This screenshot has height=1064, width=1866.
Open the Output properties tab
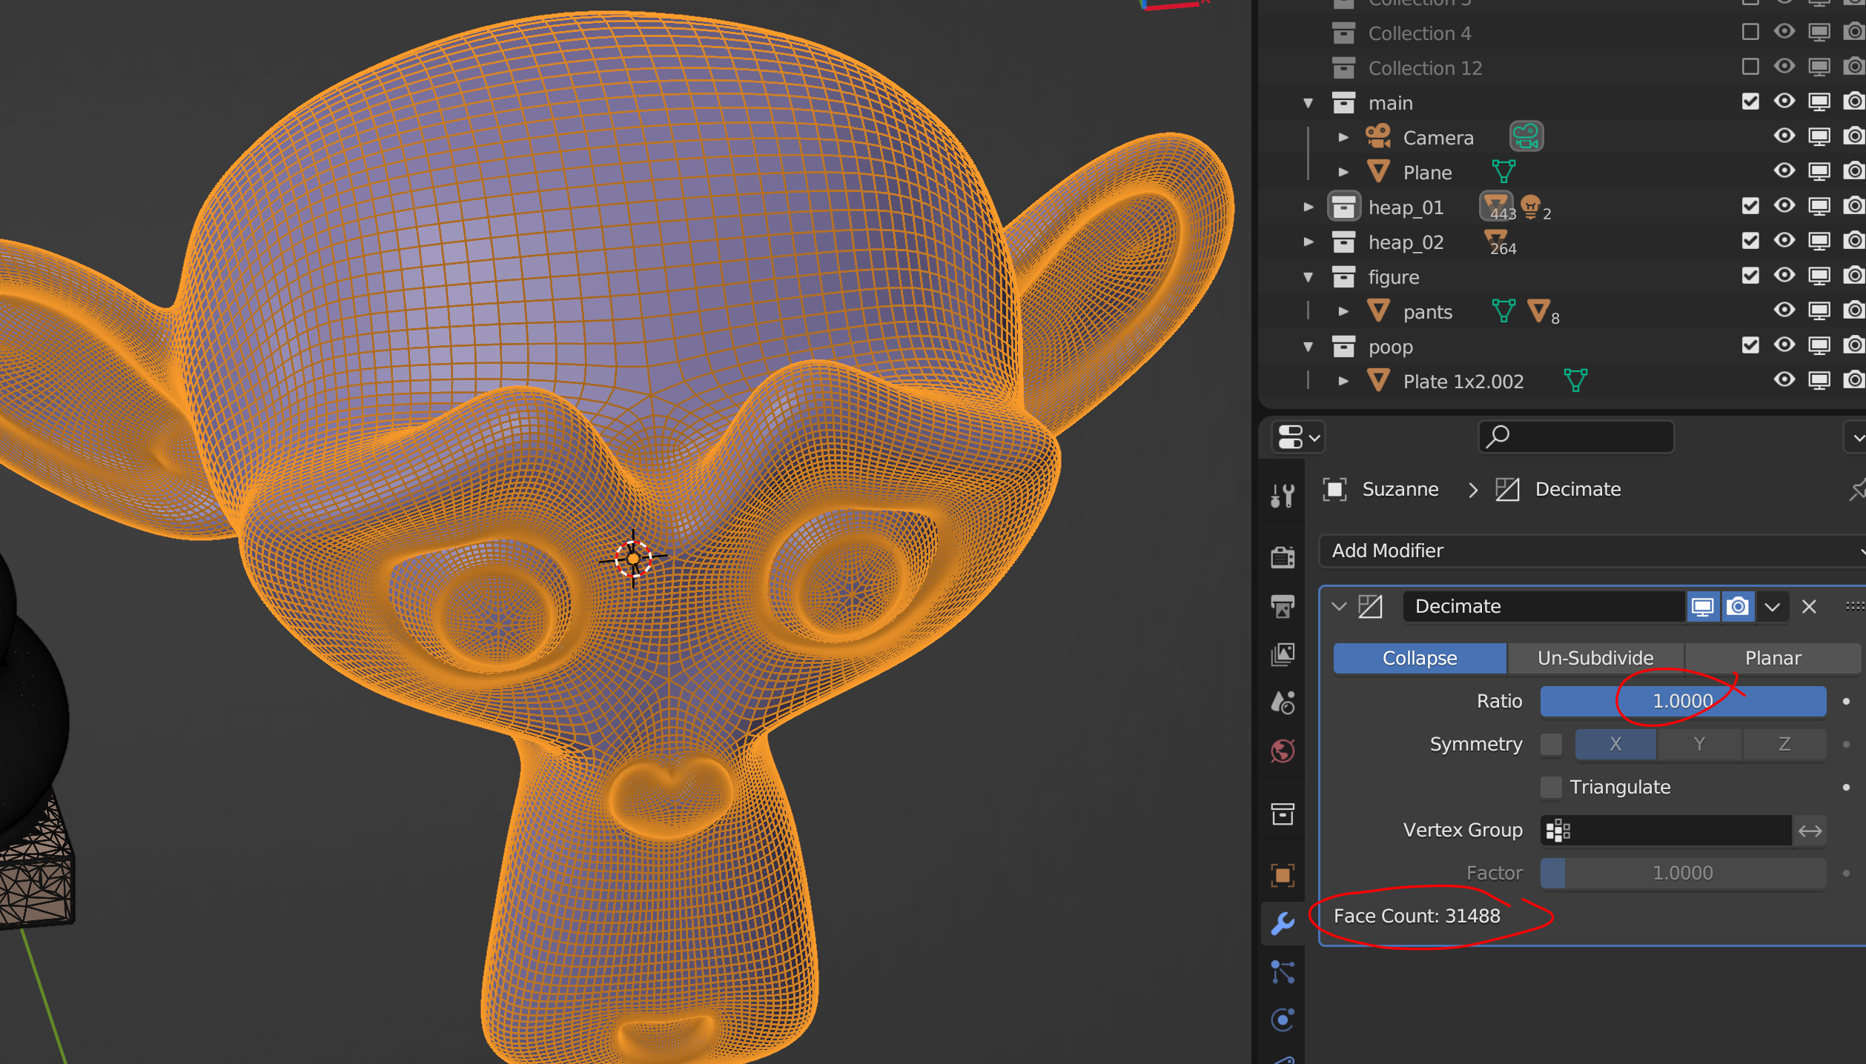1283,606
